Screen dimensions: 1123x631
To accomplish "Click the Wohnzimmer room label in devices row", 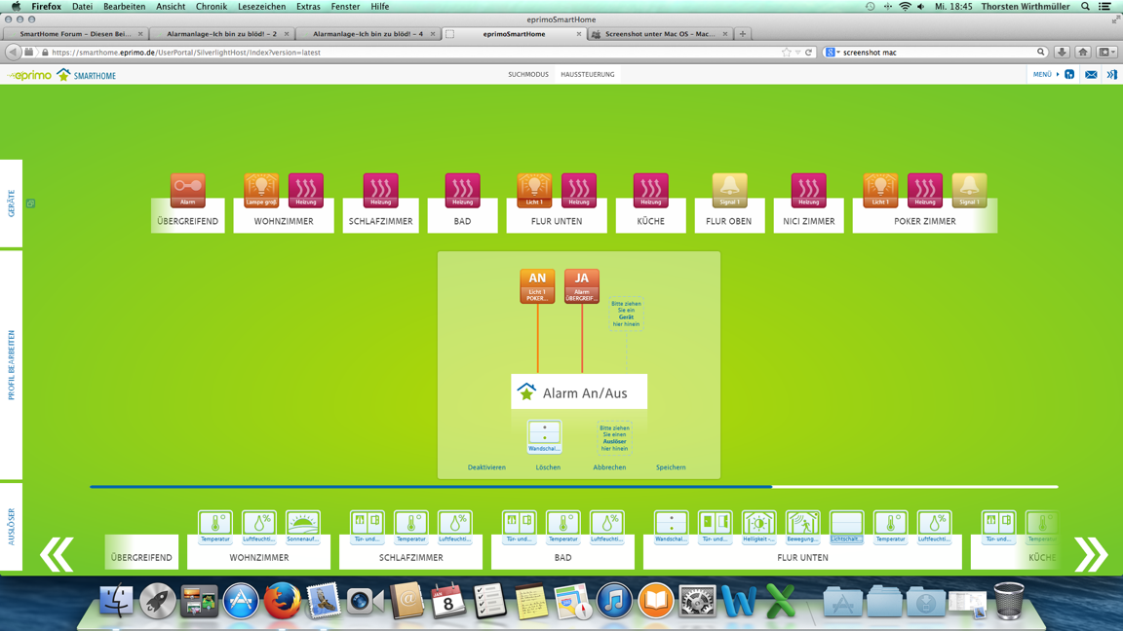I will (284, 221).
